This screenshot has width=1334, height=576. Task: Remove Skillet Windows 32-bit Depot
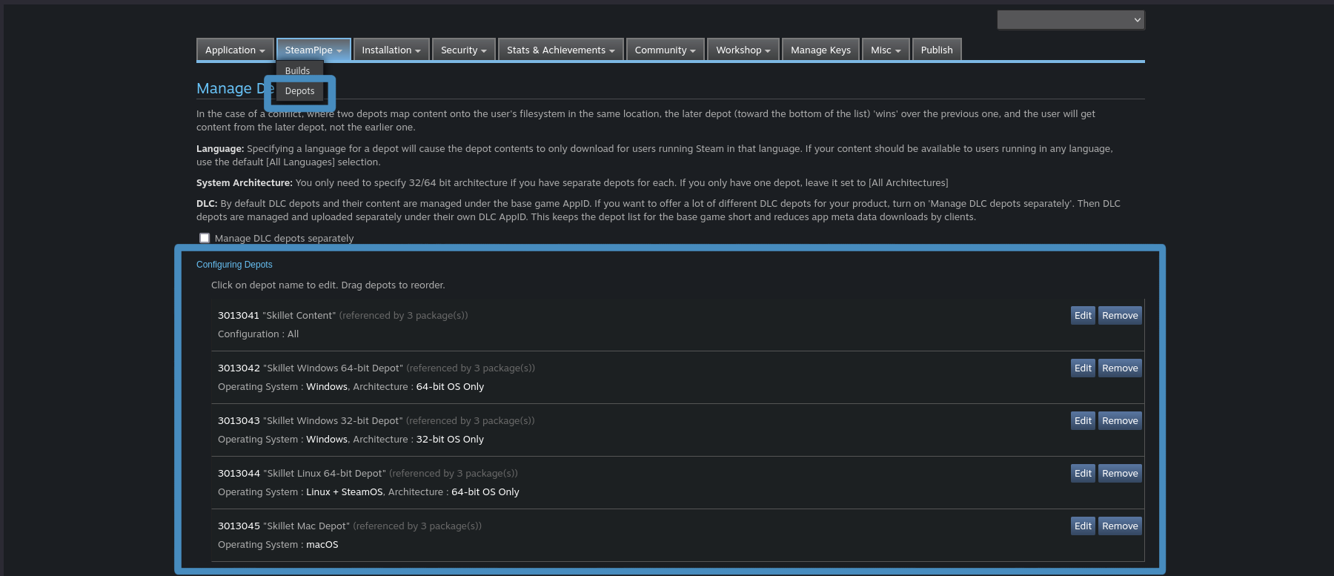click(1119, 421)
